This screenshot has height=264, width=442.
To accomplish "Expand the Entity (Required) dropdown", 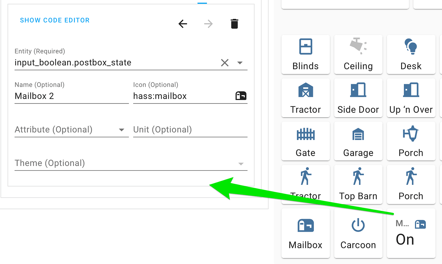I will point(240,63).
